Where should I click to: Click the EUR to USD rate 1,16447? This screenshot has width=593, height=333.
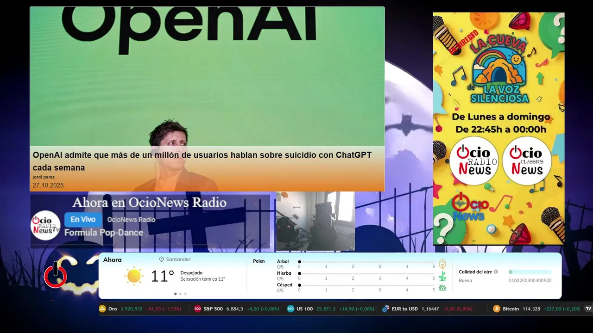point(430,308)
